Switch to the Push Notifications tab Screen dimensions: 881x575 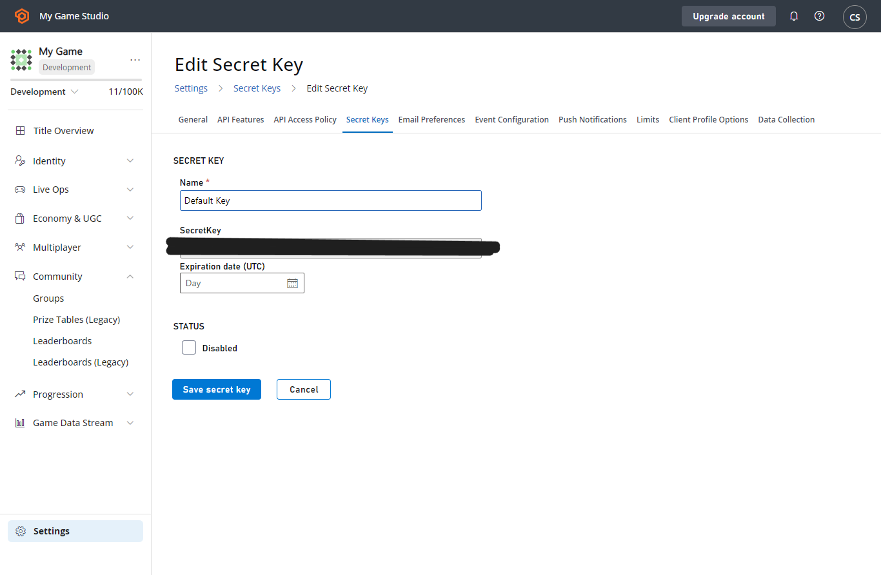click(593, 119)
